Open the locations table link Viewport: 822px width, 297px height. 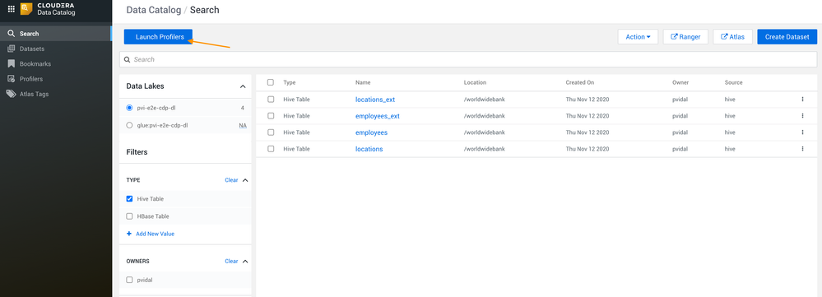(x=369, y=149)
